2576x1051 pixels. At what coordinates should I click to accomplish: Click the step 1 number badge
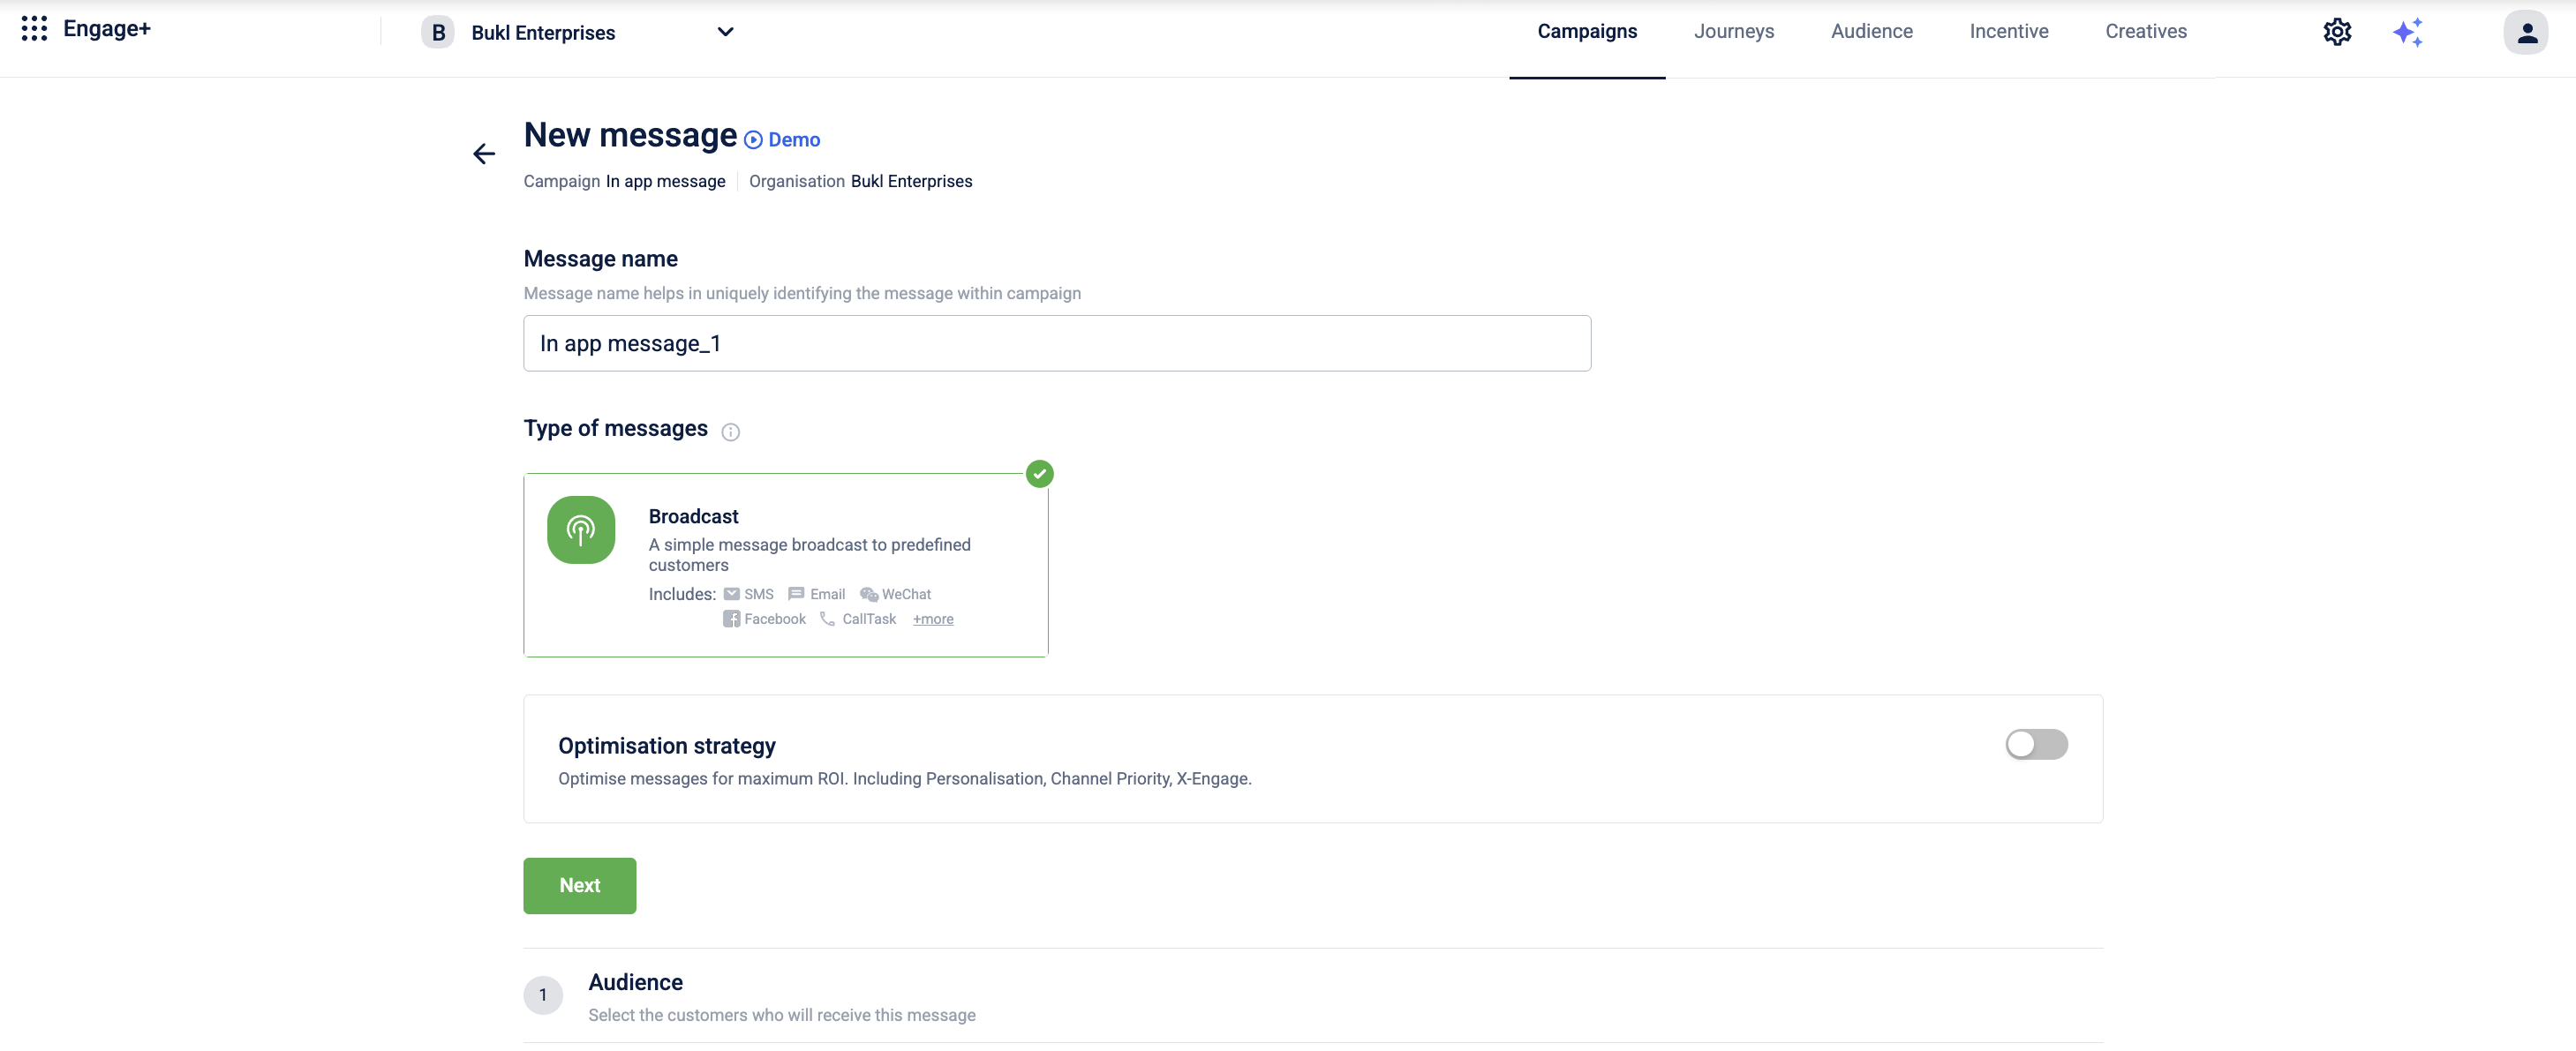(x=543, y=996)
